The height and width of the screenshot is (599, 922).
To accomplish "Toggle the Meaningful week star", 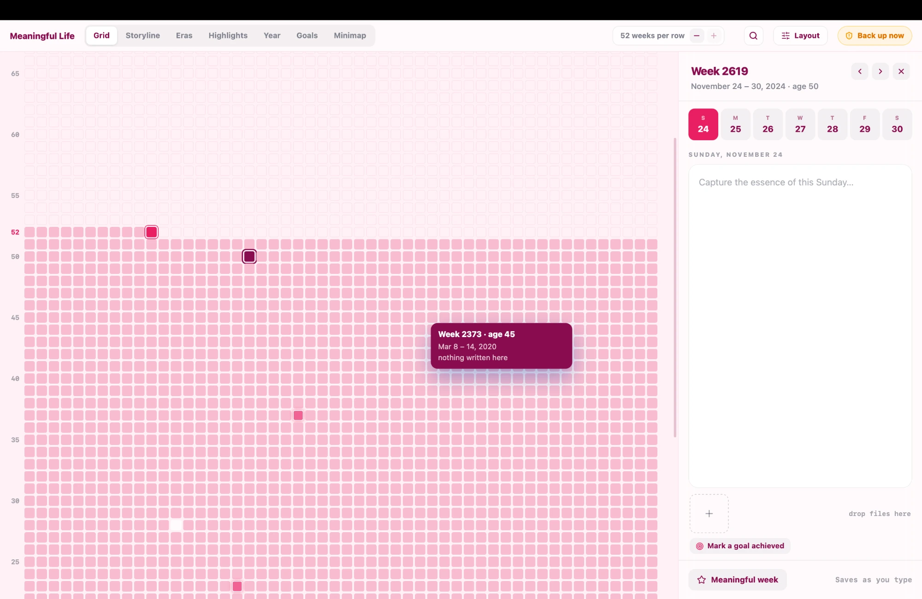I will pos(738,580).
